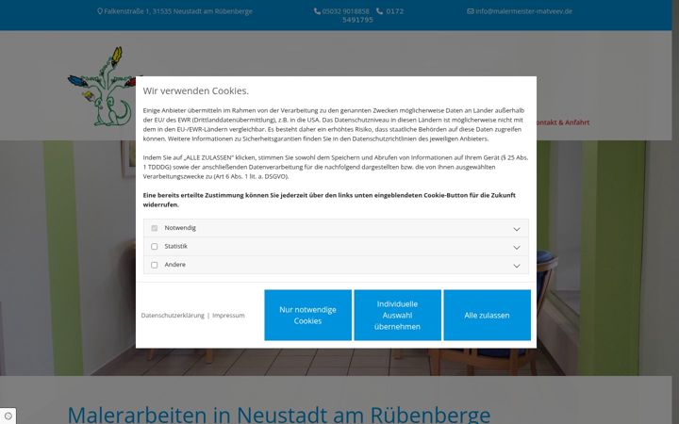Open the Datenschutzerklärung link
This screenshot has height=424, width=679.
(173, 316)
